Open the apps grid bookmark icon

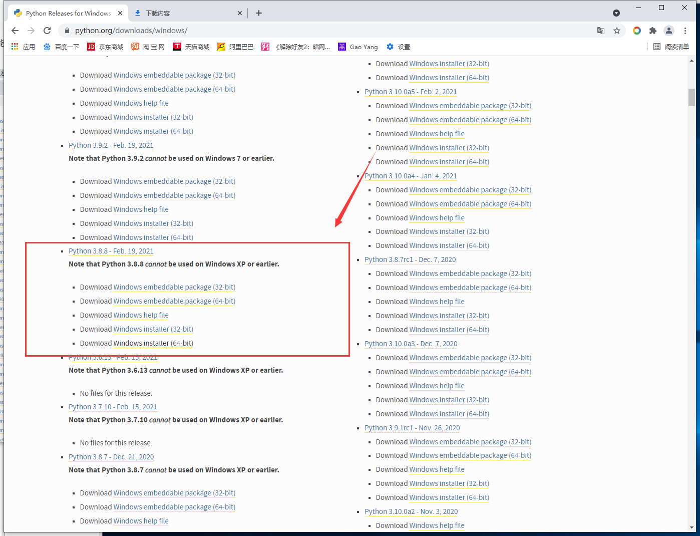point(15,47)
